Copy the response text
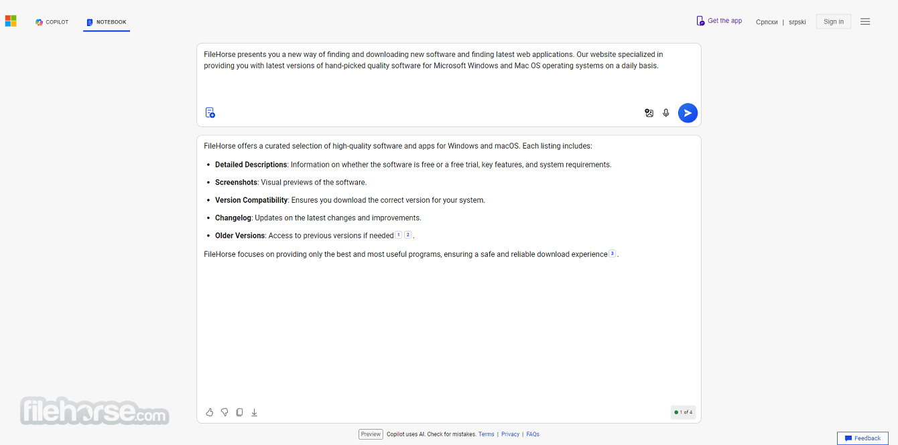 click(x=239, y=412)
